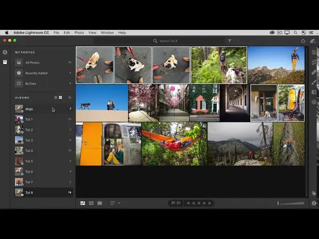Open the Tut 2 album
The height and width of the screenshot is (239, 319).
[43, 129]
